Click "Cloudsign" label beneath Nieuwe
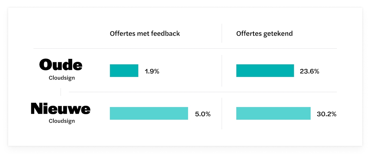The height and width of the screenshot is (154, 370). (x=62, y=121)
